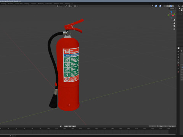Toggle viewport gizmos visibility button
The width and height of the screenshot is (183, 137).
(156, 6)
